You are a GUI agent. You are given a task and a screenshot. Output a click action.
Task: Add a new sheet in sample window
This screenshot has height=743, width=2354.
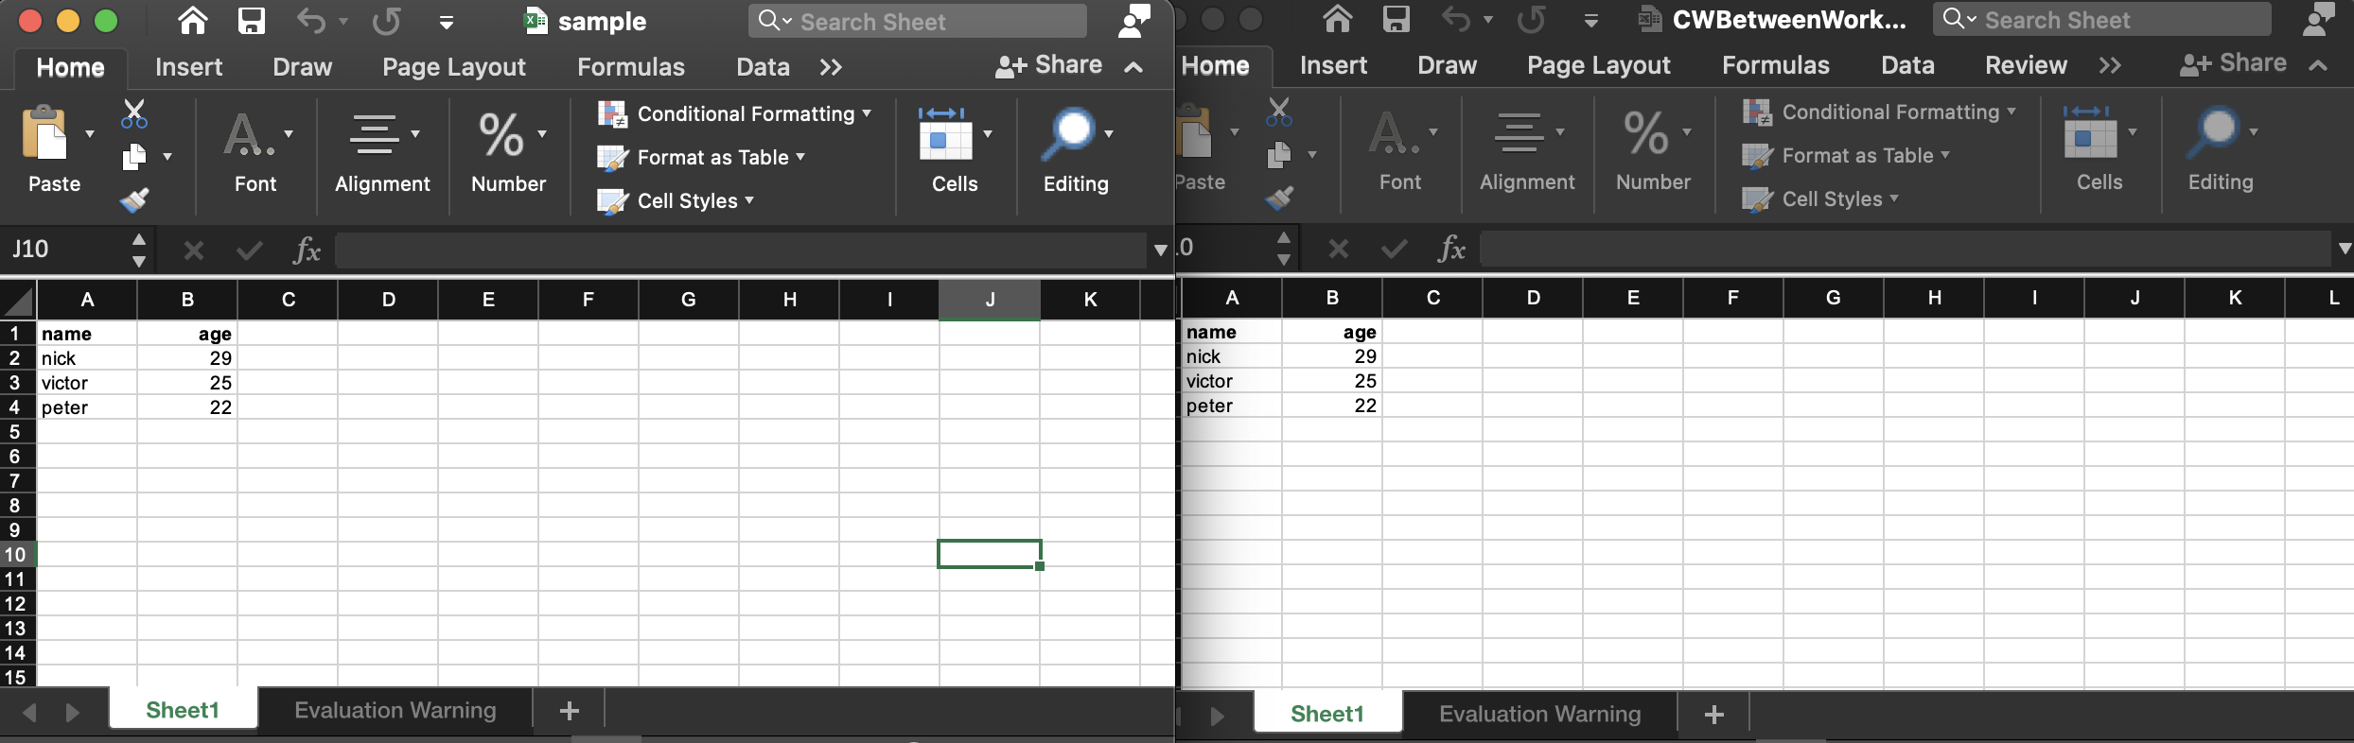click(569, 711)
